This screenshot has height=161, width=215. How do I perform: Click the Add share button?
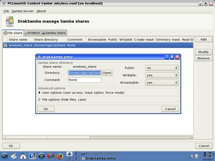click(203, 40)
